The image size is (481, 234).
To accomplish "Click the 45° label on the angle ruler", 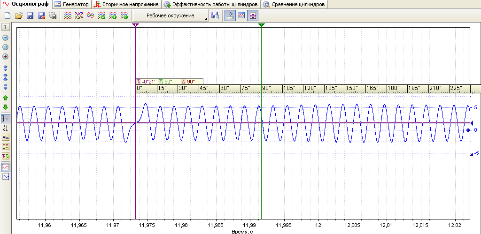I will [x=204, y=88].
